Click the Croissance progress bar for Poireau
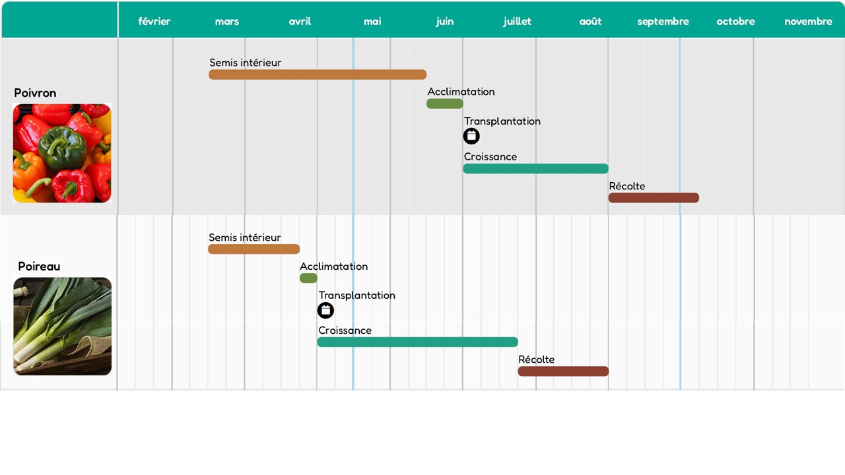Image resolution: width=845 pixels, height=475 pixels. pos(417,341)
